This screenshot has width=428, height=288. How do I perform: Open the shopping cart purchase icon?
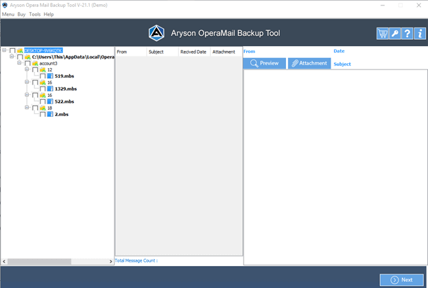click(383, 34)
